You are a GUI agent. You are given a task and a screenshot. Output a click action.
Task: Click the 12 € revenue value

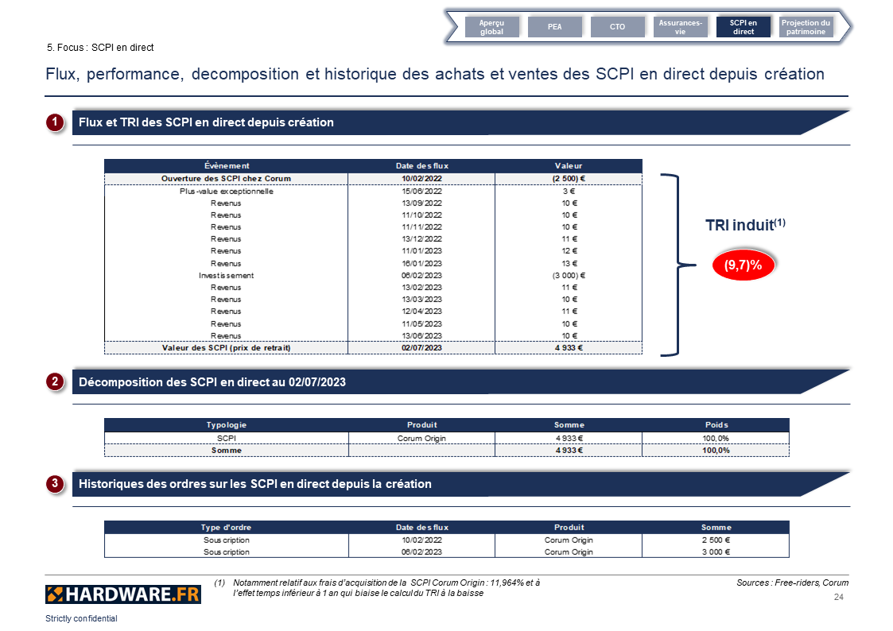569,251
